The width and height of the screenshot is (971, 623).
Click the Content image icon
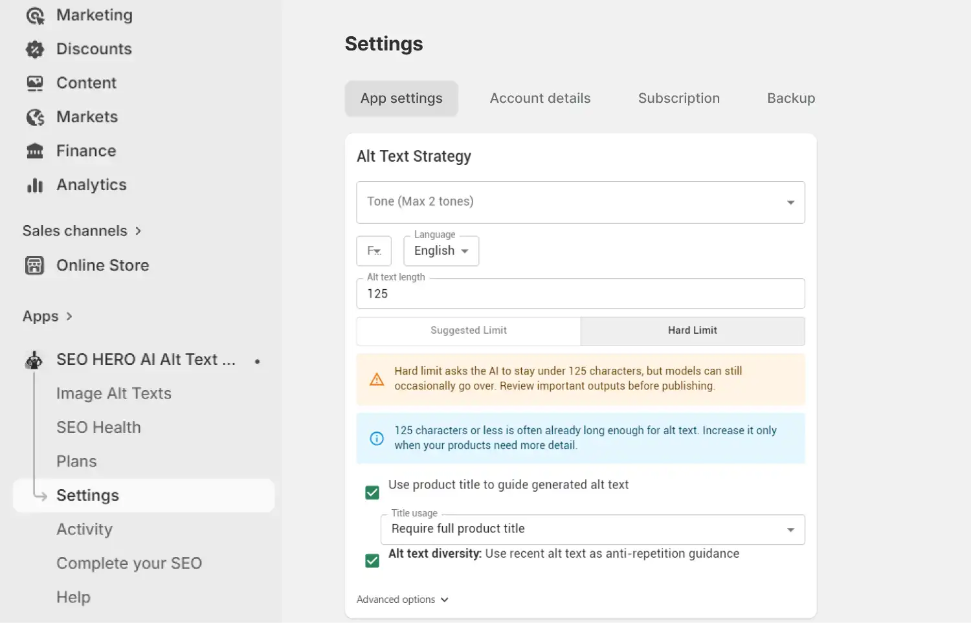tap(35, 83)
